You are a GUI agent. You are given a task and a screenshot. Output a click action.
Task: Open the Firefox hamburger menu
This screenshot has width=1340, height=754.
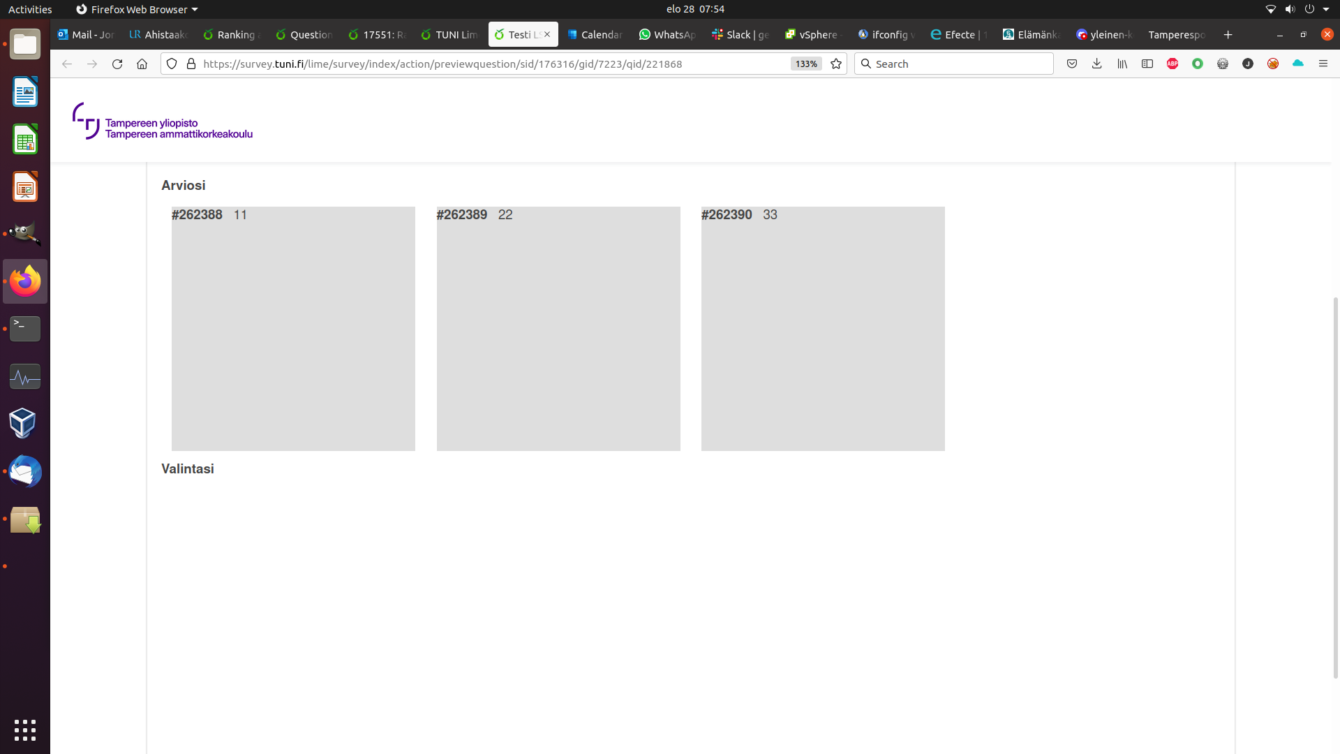tap(1323, 64)
